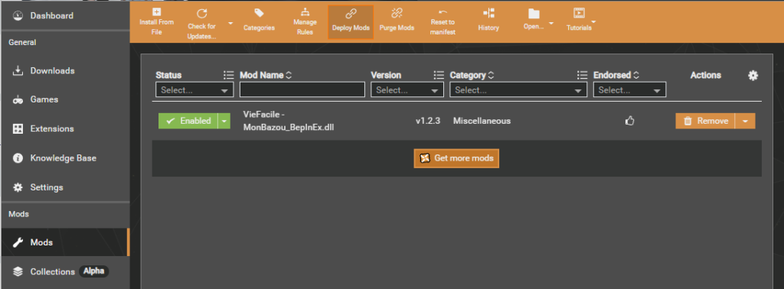This screenshot has width=784, height=289.
Task: Click the Get more mods button
Action: (x=456, y=158)
